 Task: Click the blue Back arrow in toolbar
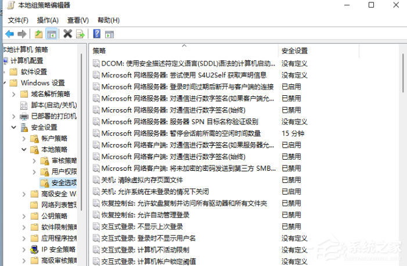(x=9, y=34)
